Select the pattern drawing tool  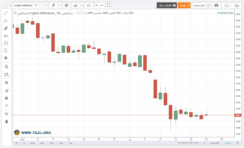6,43
